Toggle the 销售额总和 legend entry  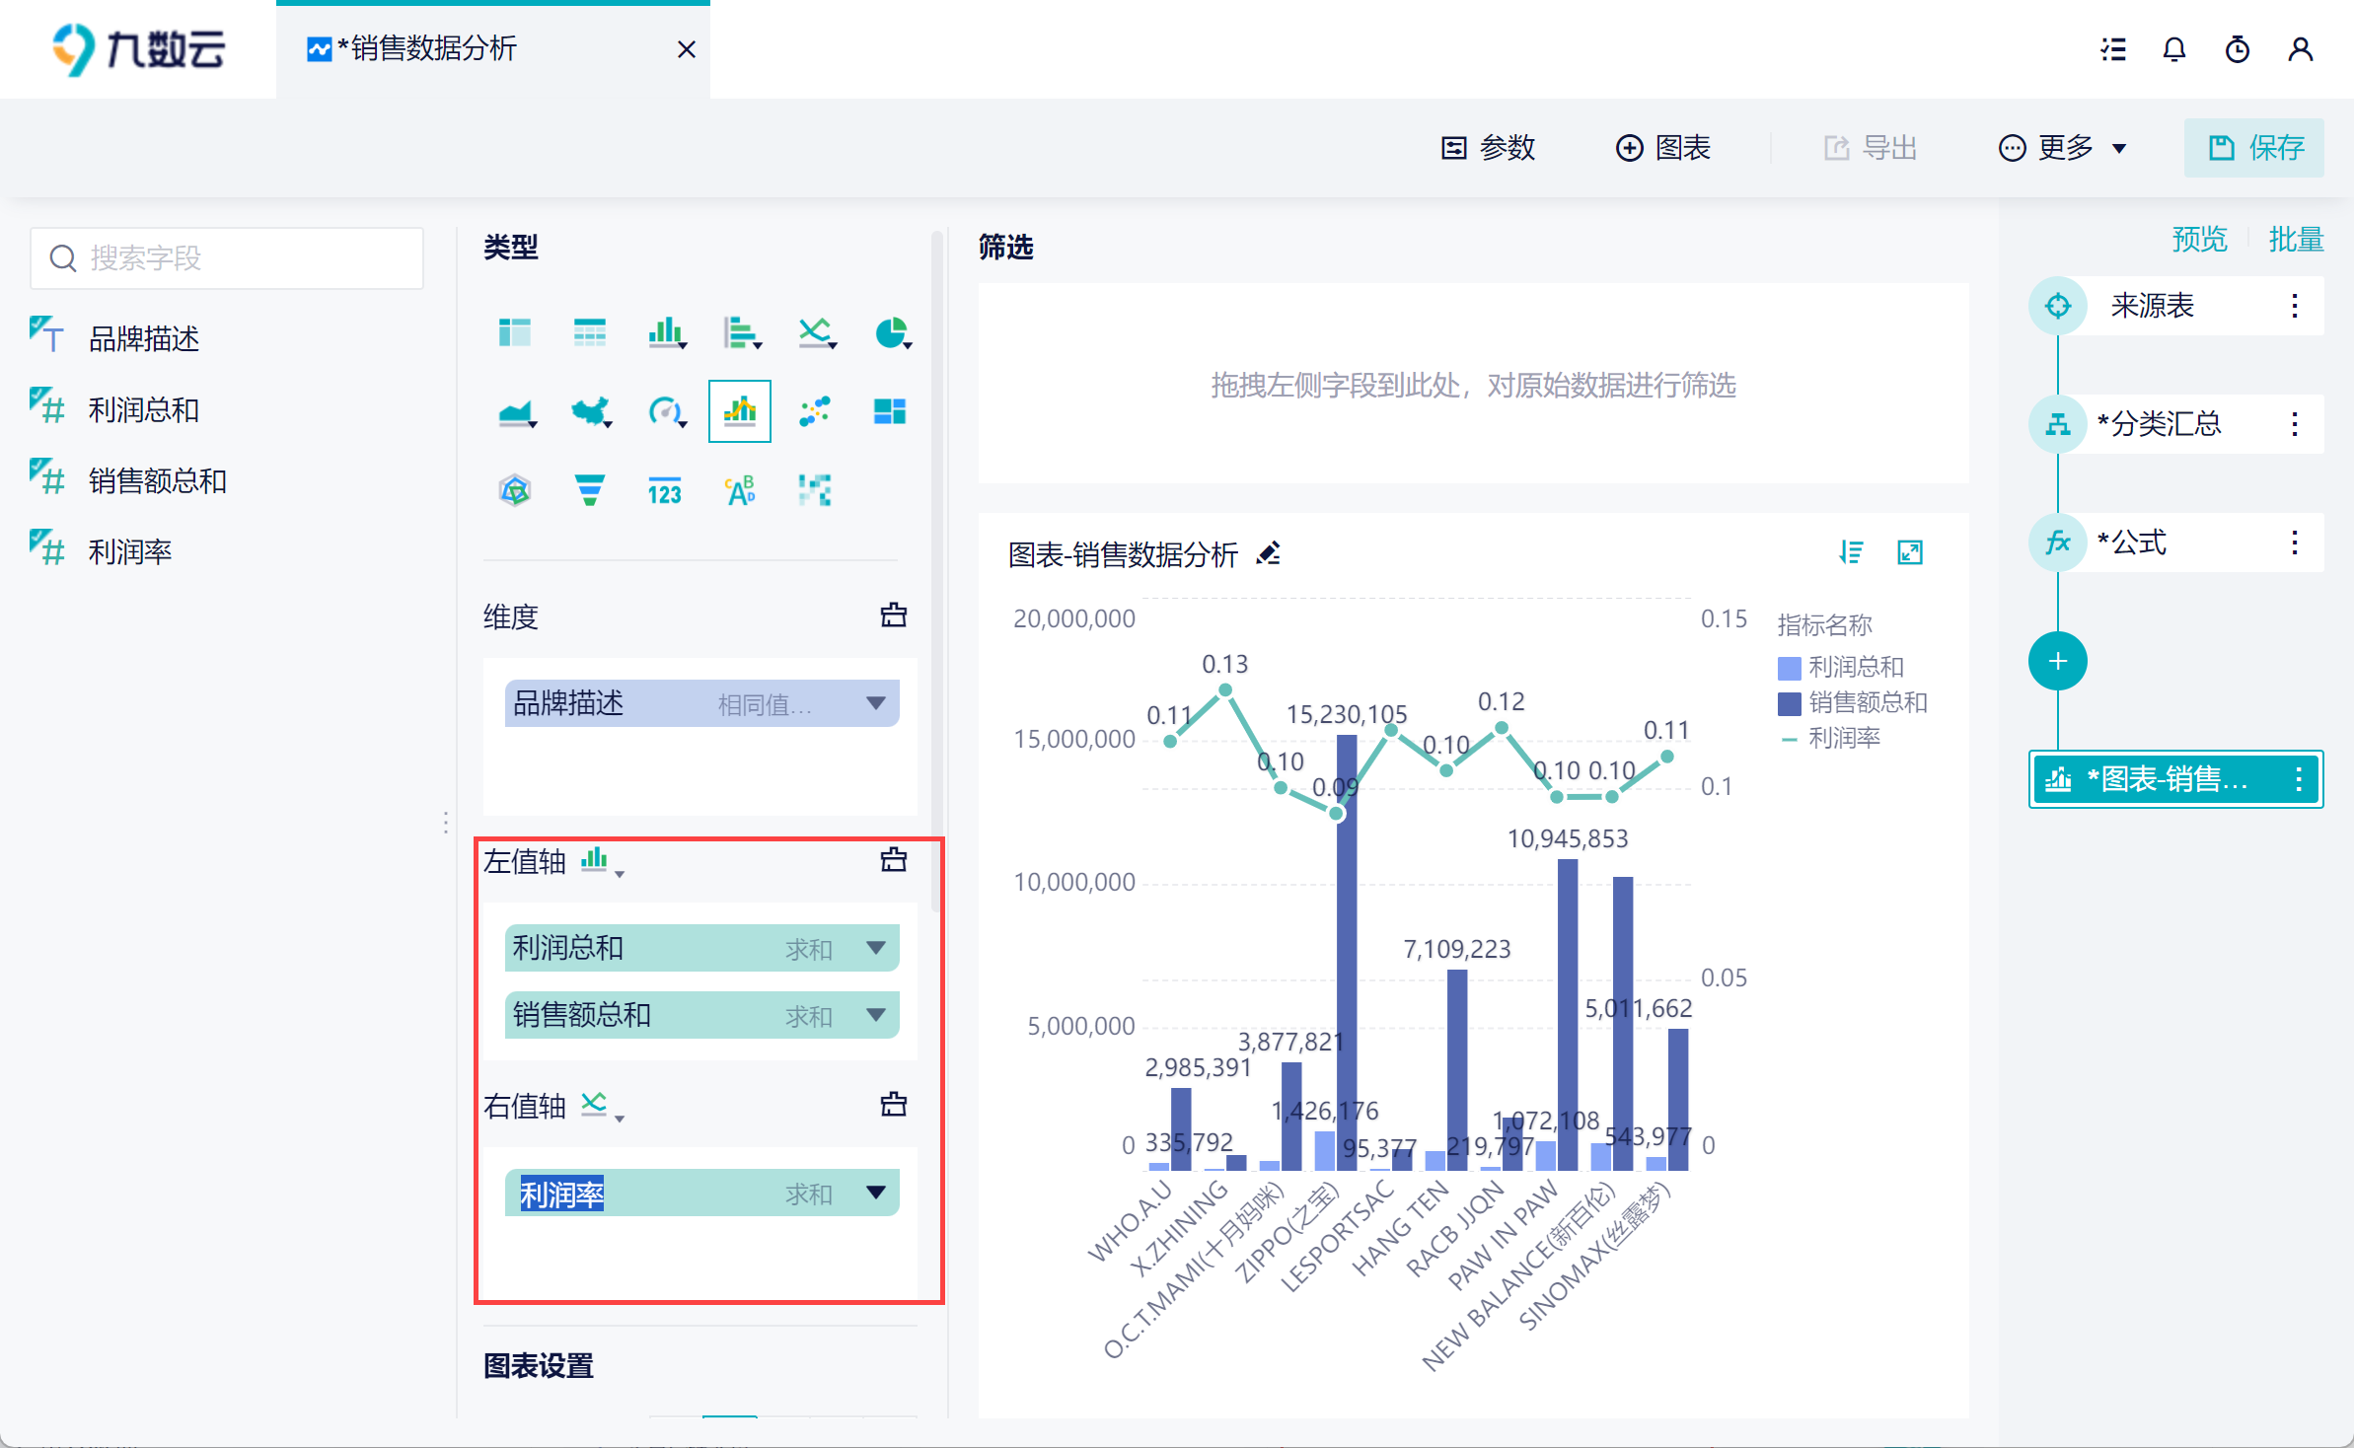pos(1853,703)
